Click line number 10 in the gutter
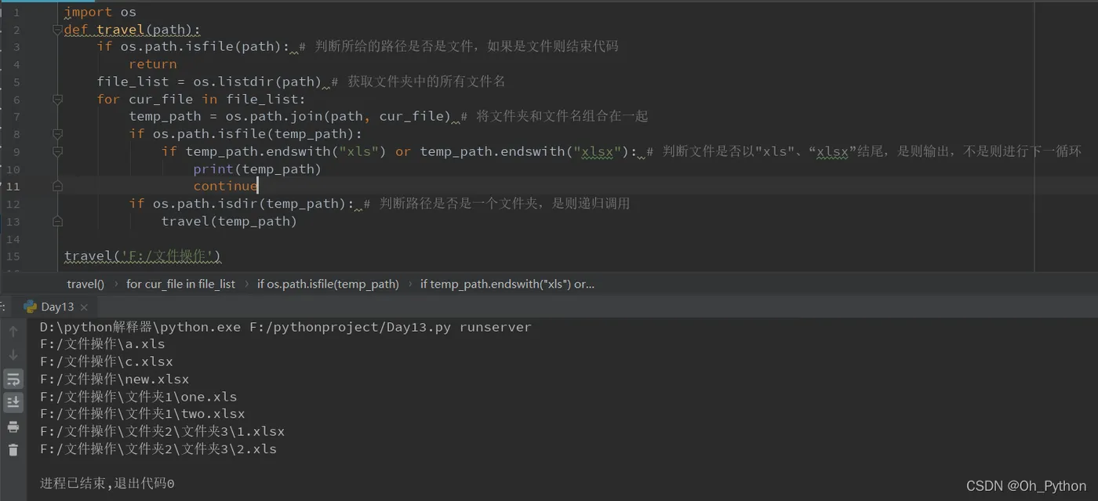The image size is (1098, 501). (x=13, y=169)
